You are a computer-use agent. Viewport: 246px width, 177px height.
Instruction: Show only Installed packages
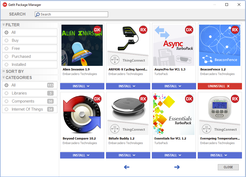click(30, 64)
